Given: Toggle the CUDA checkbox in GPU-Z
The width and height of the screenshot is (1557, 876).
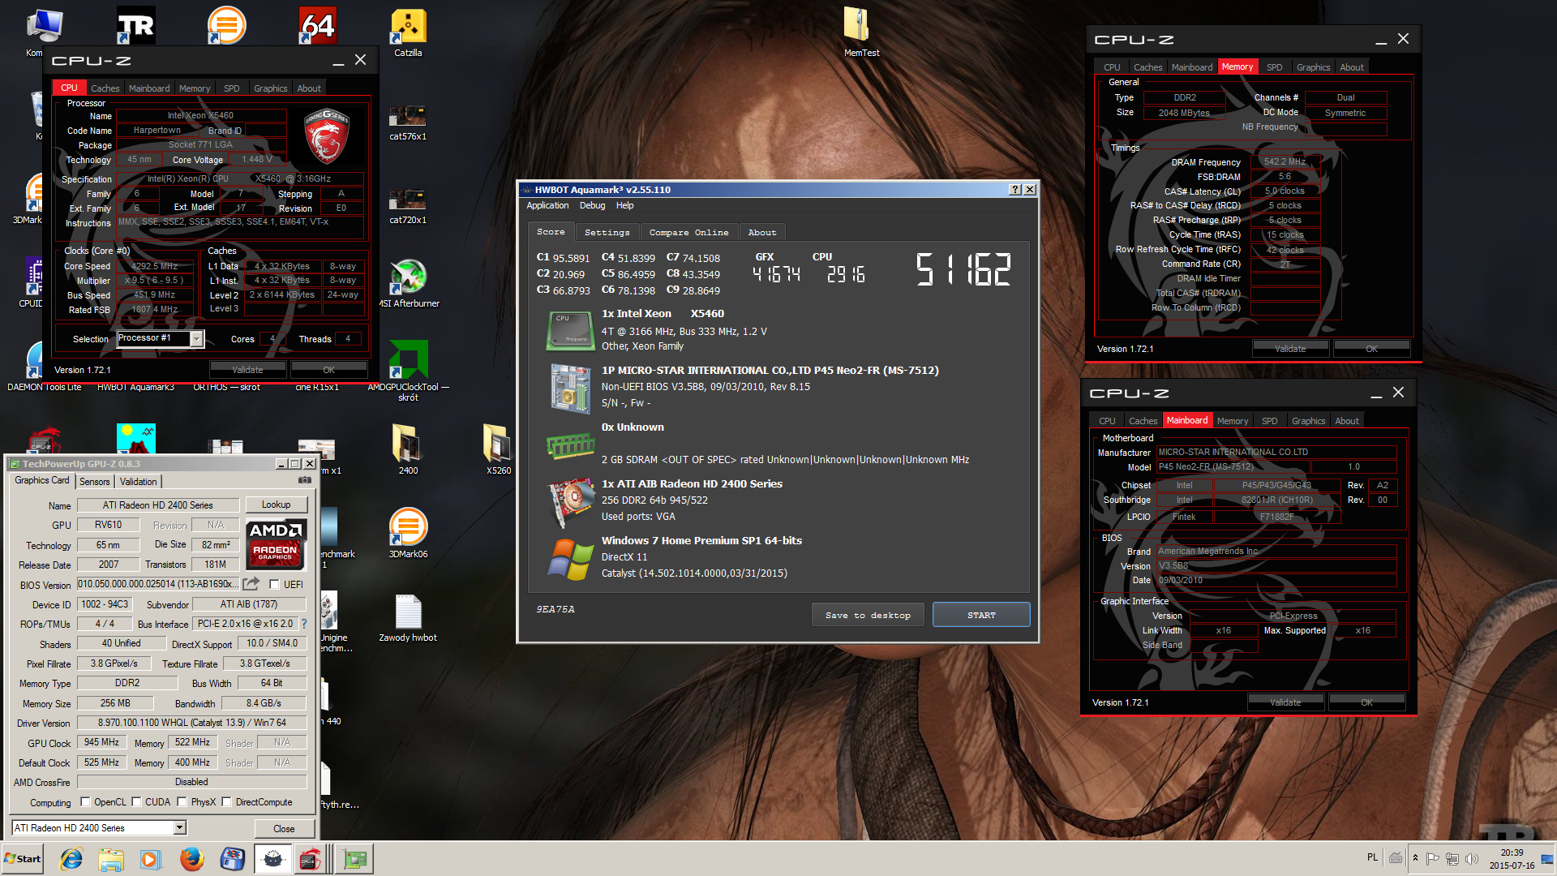Looking at the screenshot, I should [136, 802].
